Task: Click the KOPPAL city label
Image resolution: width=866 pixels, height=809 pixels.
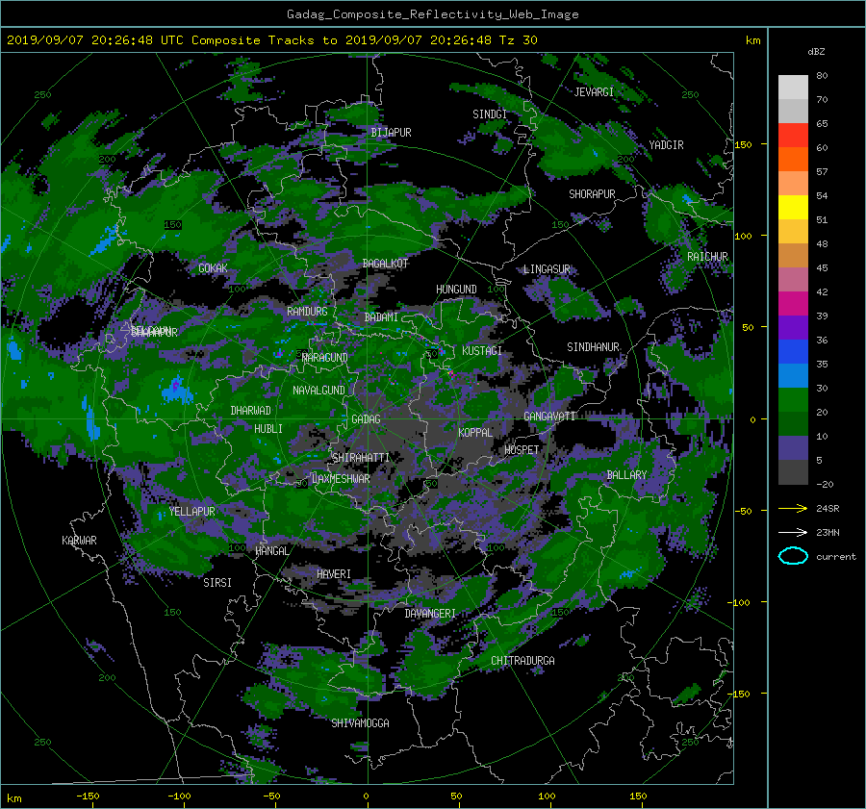Action: [475, 432]
